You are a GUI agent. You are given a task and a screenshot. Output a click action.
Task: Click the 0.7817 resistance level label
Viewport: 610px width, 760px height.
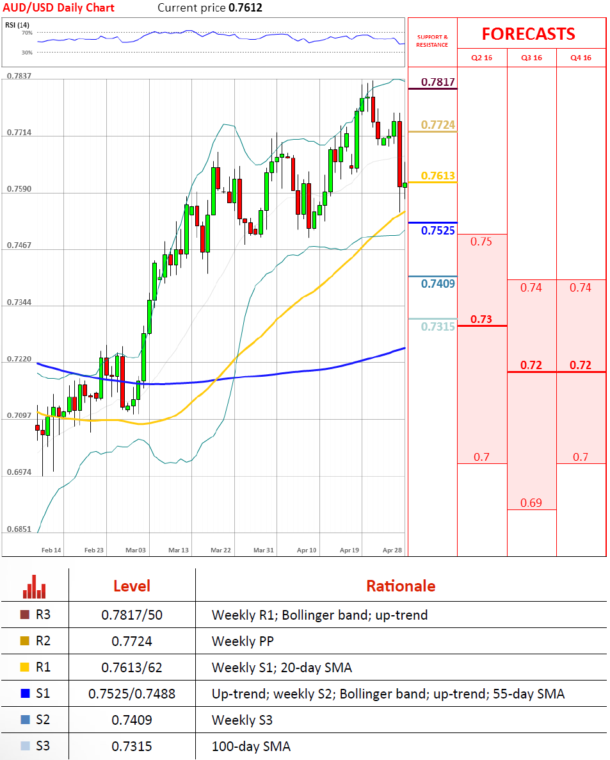(x=438, y=82)
